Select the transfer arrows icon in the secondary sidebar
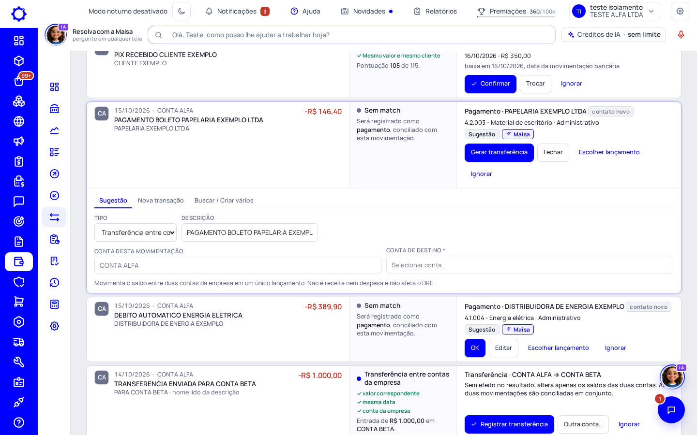697x435 pixels. point(54,217)
